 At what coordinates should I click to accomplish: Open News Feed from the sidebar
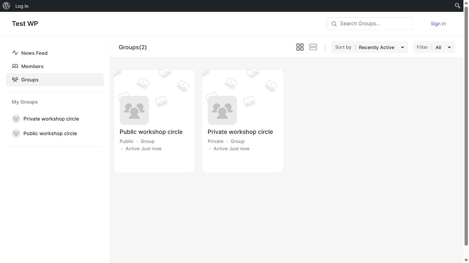click(x=55, y=53)
